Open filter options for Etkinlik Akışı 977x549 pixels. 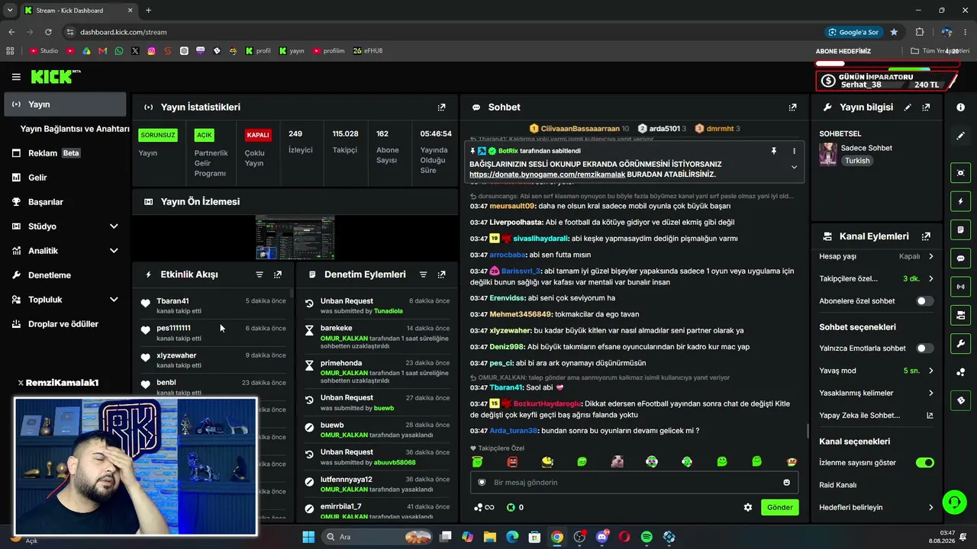(x=260, y=274)
